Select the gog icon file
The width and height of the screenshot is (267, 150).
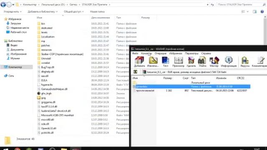click(x=41, y=98)
